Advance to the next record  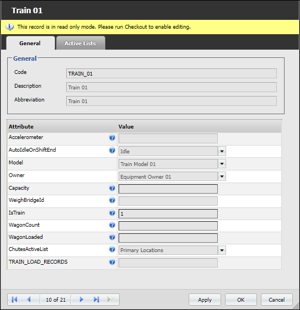[81, 300]
